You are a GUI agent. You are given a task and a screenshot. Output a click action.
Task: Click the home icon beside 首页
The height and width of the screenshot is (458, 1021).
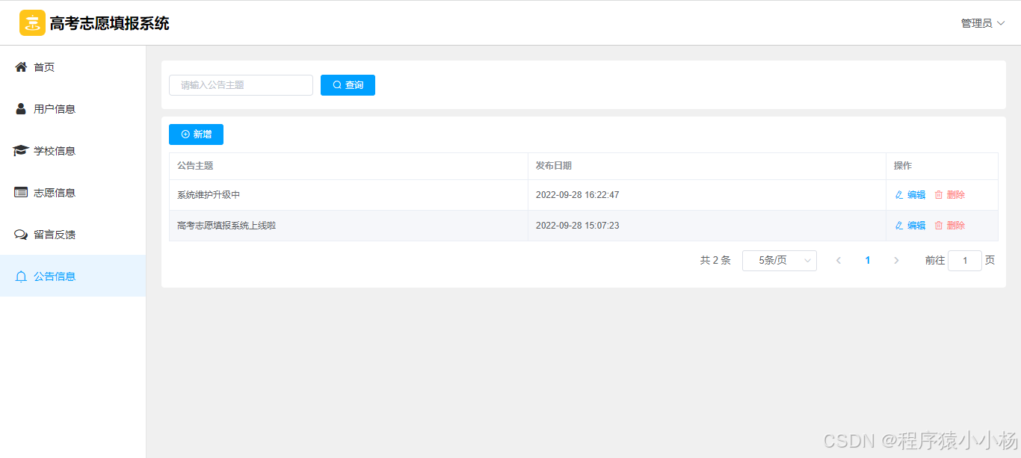click(x=21, y=67)
